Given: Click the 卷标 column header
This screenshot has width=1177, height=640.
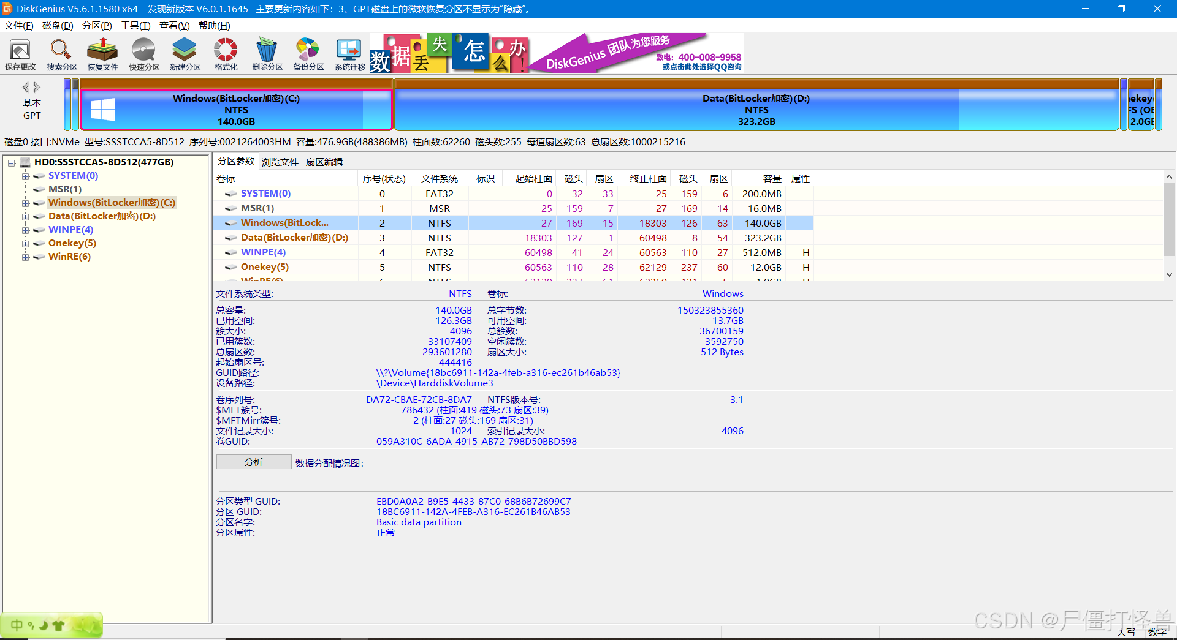Looking at the screenshot, I should (285, 179).
